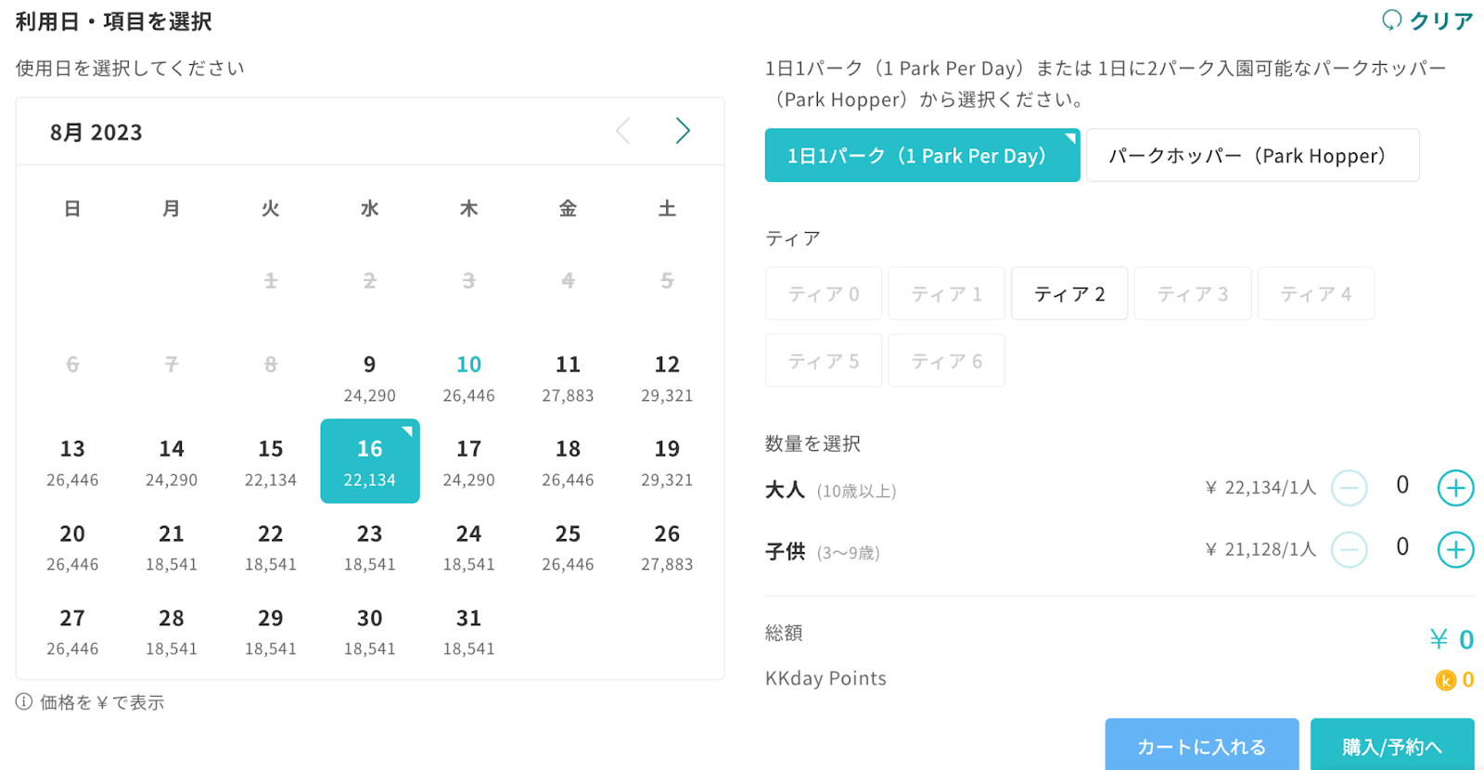Increase child (子供) quantity with plus
The height and width of the screenshot is (770, 1484).
1455,550
